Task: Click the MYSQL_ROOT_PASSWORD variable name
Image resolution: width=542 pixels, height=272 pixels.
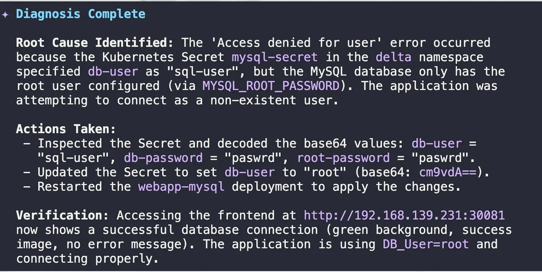Action: tap(271, 86)
